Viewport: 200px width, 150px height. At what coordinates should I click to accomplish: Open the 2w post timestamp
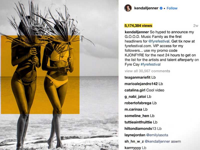point(196,26)
